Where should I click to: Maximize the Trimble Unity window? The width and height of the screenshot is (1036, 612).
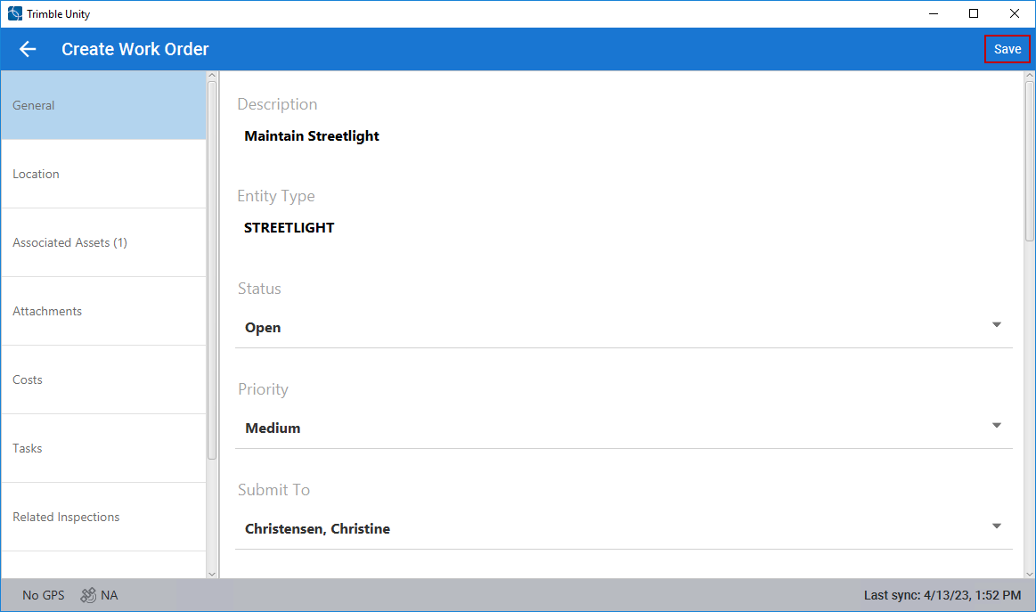[974, 13]
